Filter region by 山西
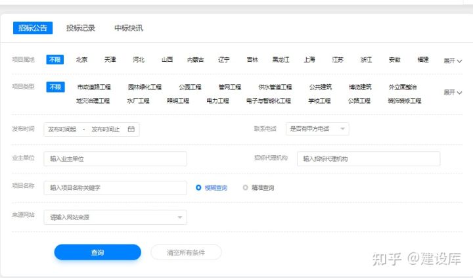This screenshot has width=473, height=278. coord(167,60)
